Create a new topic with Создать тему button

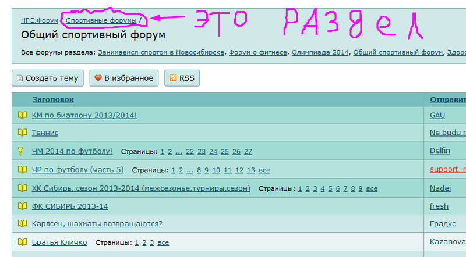(x=48, y=78)
